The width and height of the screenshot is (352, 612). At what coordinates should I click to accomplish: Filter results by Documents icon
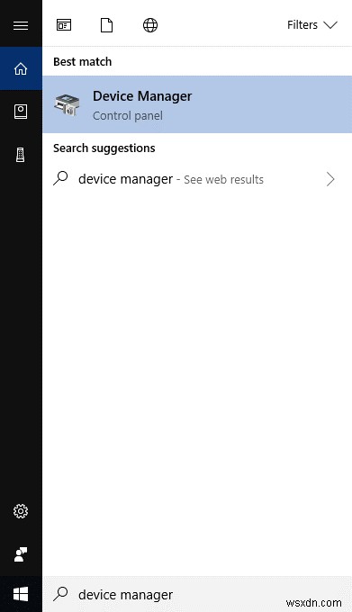106,25
